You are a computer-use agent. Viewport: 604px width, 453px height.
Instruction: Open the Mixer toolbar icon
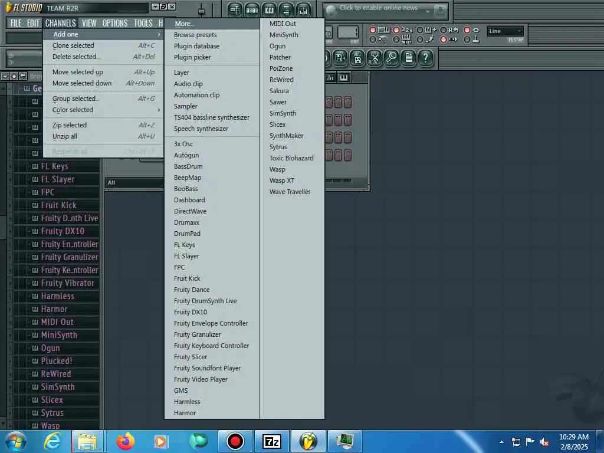pos(304,10)
